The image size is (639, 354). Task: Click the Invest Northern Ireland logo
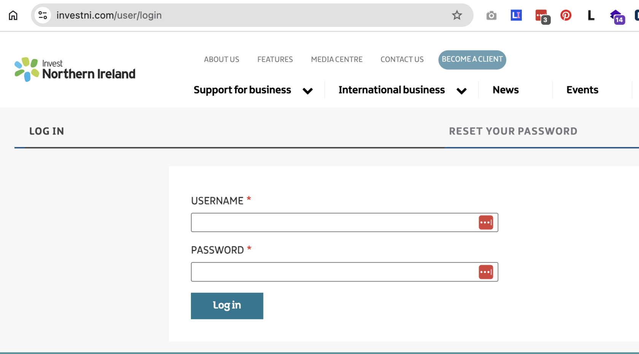[x=75, y=70]
